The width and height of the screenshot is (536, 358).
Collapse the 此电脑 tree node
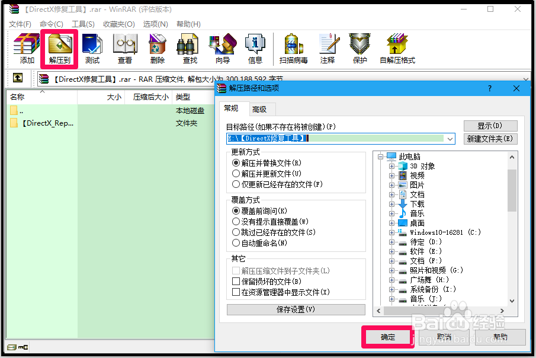(380, 156)
